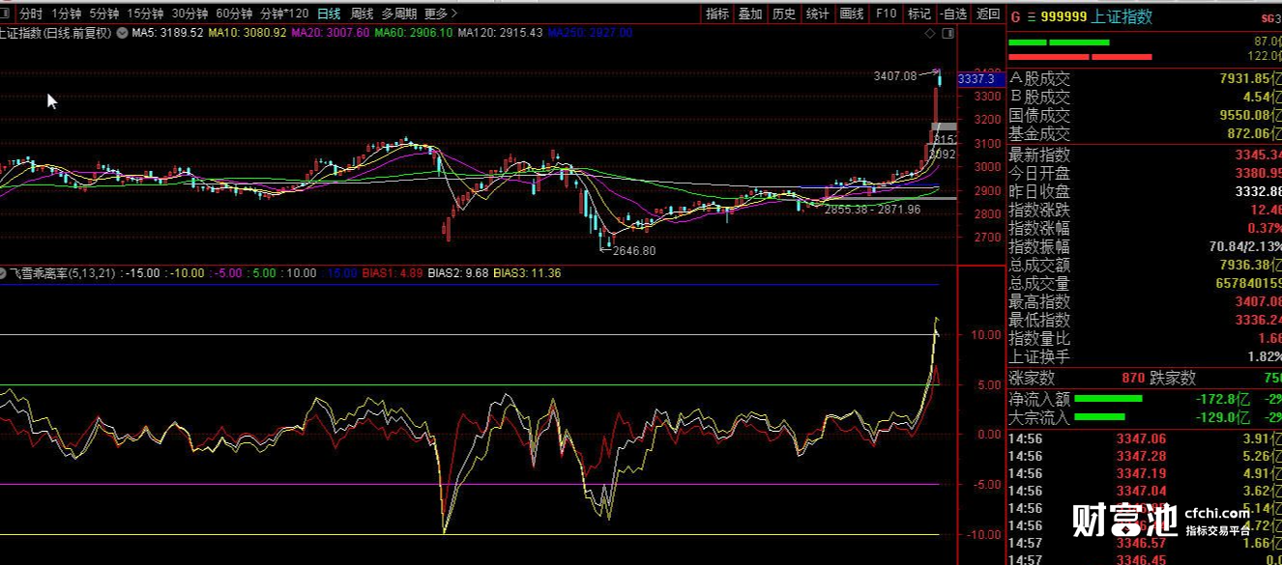
Task: Click the MA10: 3080.92 label
Action: pos(248,33)
